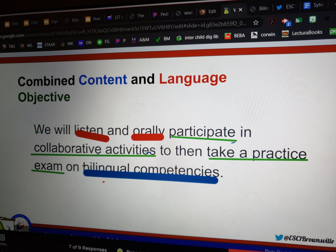
Task: Open the BM checkmark bookmark
Action: click(163, 39)
